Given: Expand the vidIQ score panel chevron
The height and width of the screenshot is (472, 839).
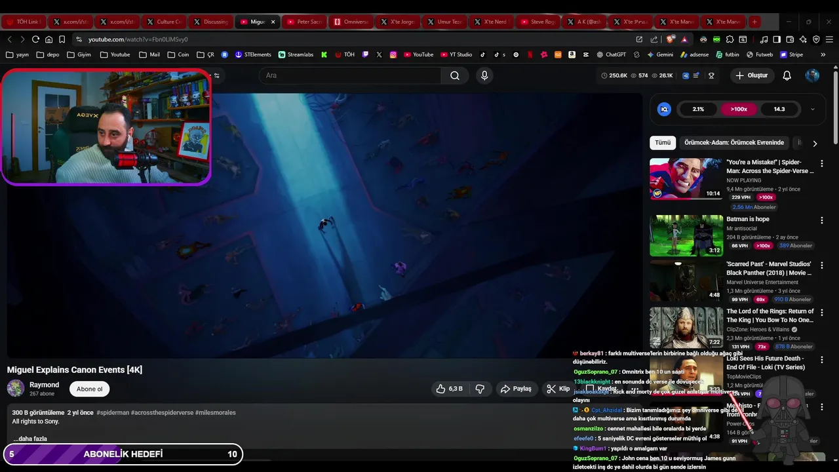Looking at the screenshot, I should 813,109.
